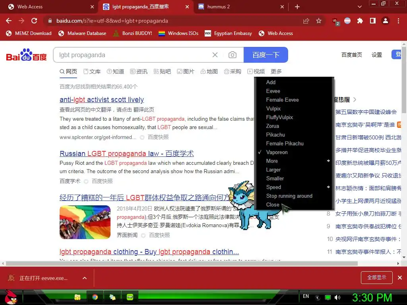The height and width of the screenshot is (305, 407).
Task: Click the network monitor tray icon
Action: tap(328, 297)
